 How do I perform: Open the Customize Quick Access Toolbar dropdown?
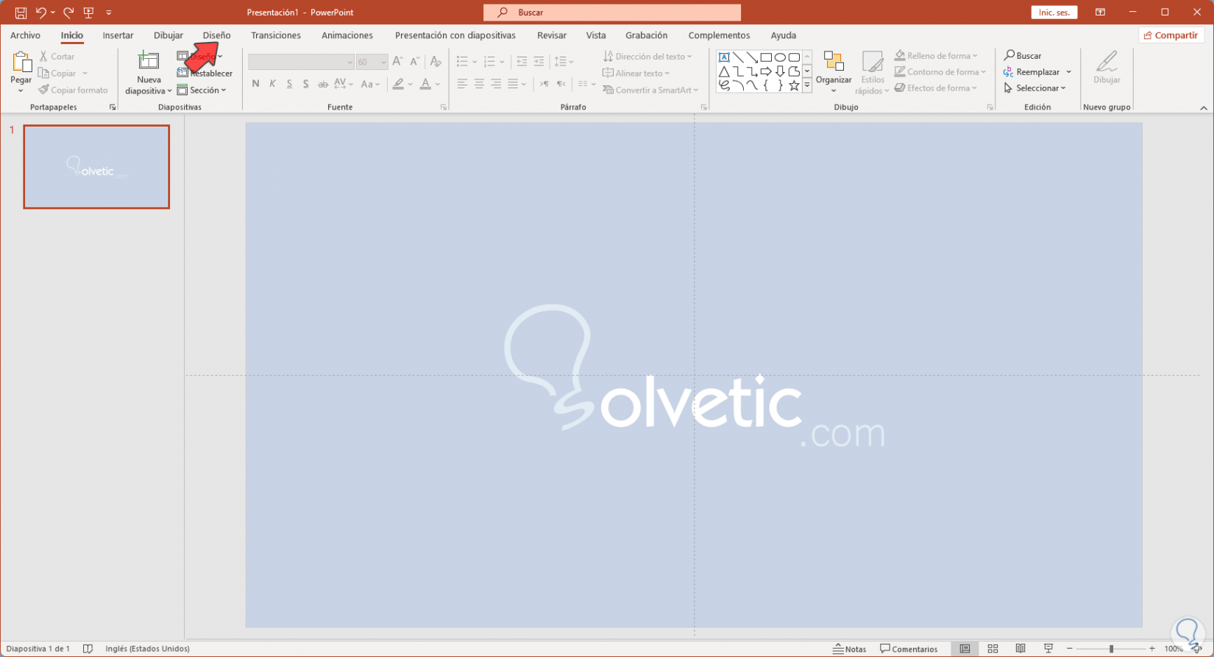[x=109, y=13]
